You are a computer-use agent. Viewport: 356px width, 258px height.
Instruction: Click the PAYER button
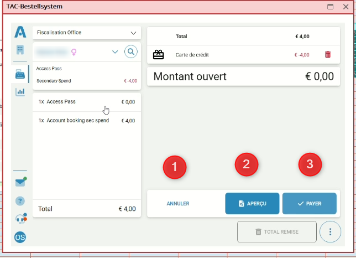pyautogui.click(x=309, y=203)
